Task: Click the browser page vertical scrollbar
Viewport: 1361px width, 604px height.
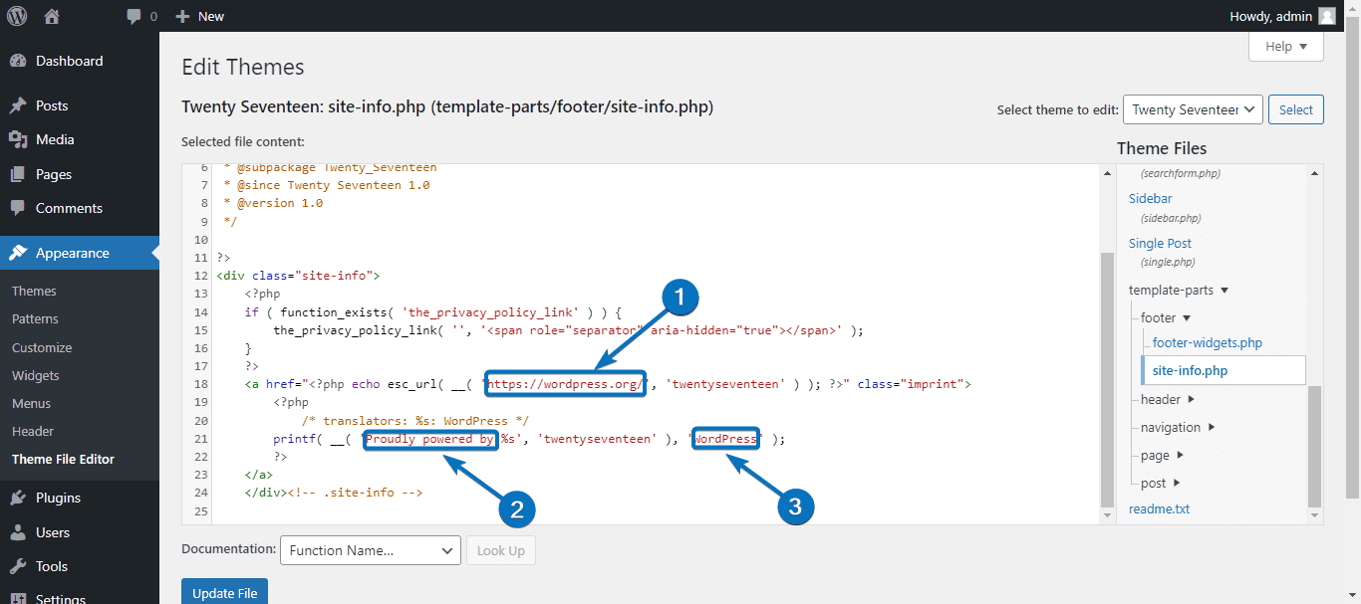Action: [1352, 259]
